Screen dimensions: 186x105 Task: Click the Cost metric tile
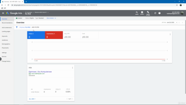coord(90,35)
